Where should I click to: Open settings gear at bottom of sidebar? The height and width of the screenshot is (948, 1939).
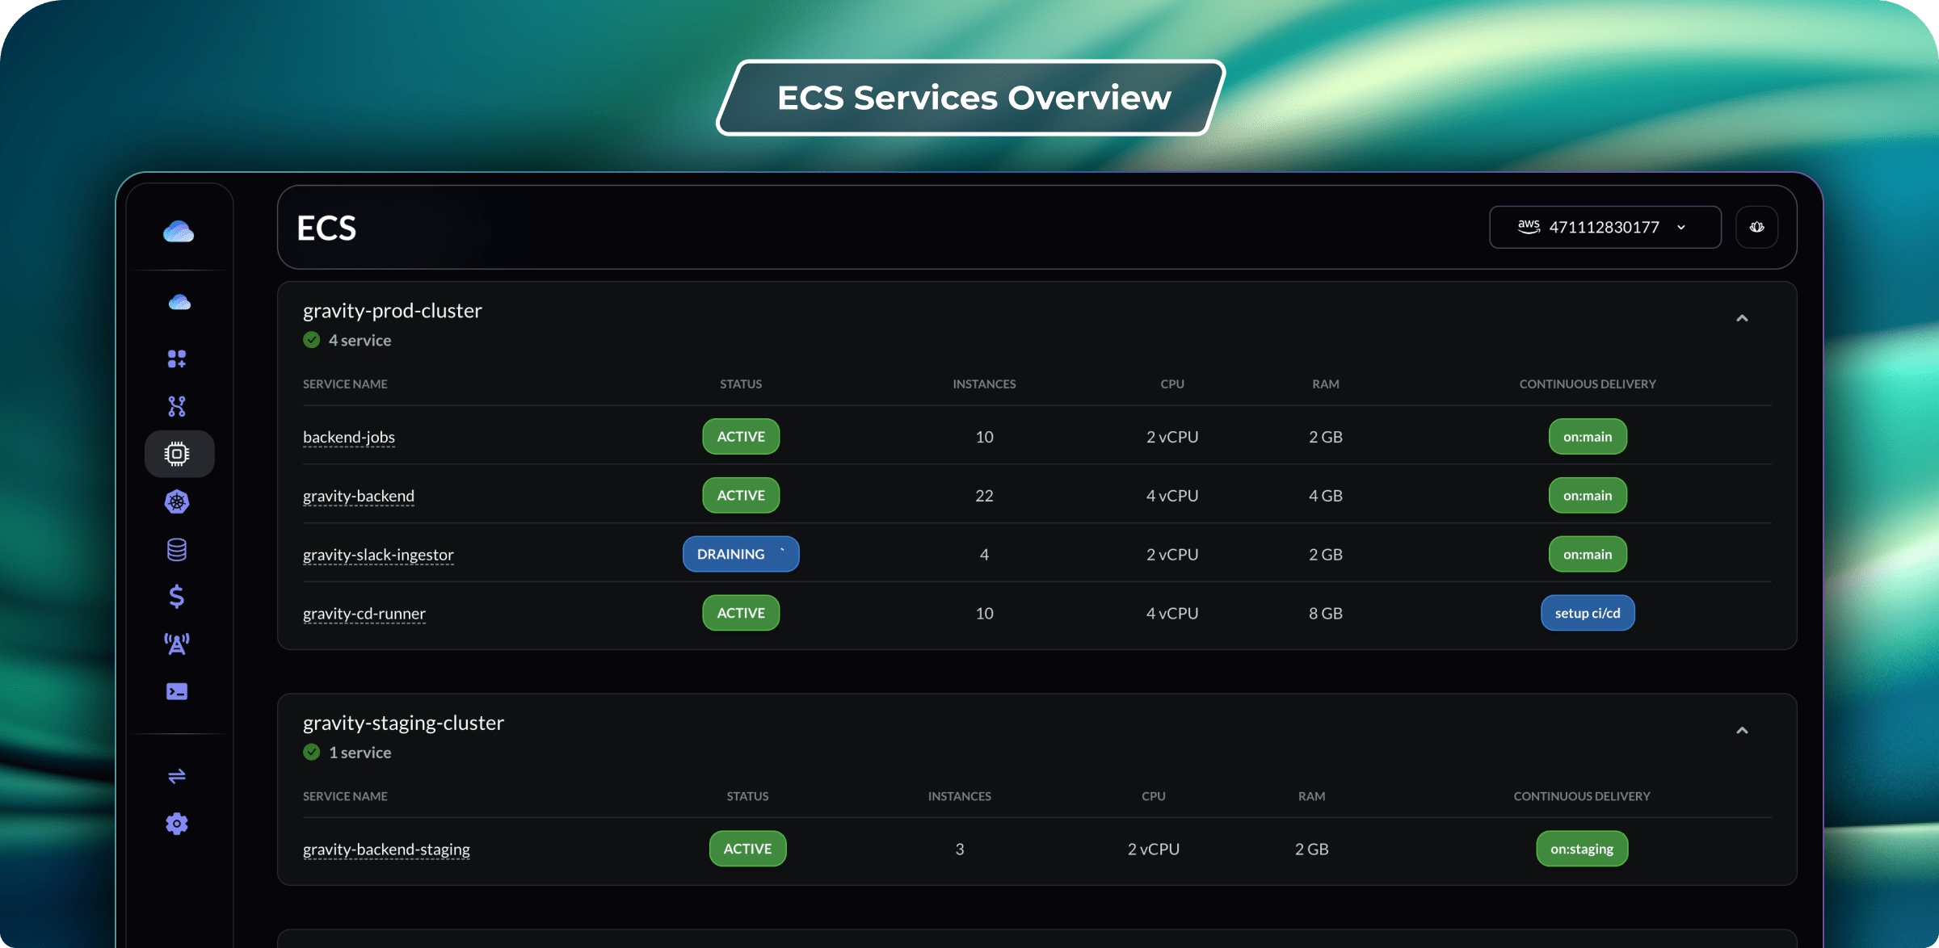coord(177,824)
